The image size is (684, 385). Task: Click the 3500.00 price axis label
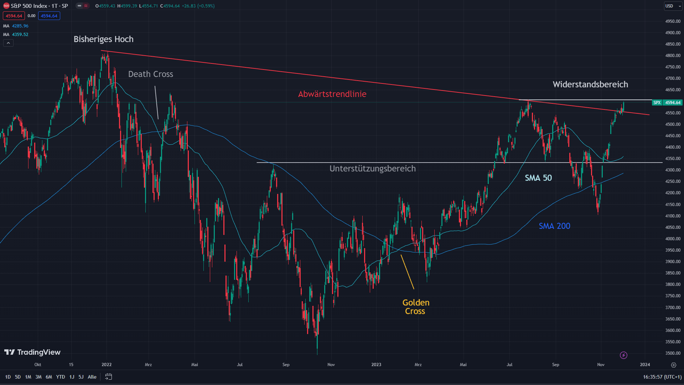673,353
